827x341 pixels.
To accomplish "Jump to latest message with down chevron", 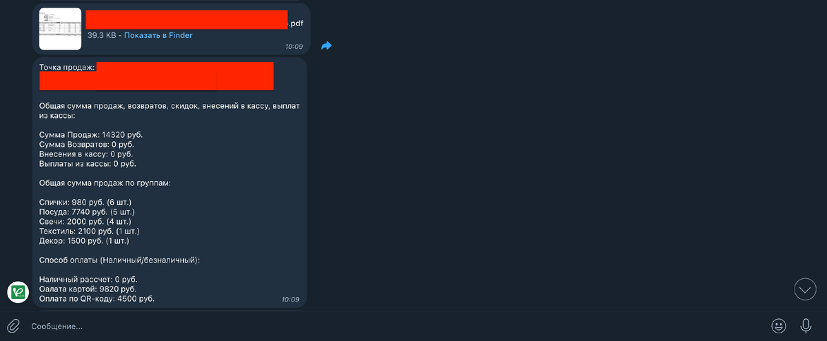I will [x=805, y=289].
